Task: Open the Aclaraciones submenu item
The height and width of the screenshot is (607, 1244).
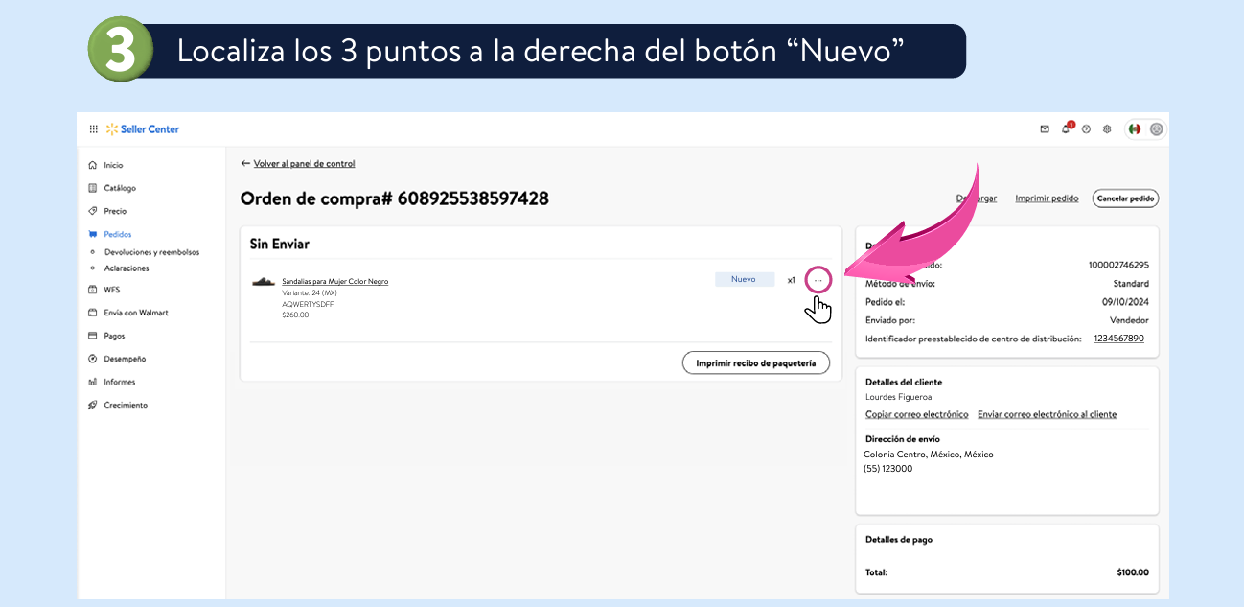Action: (x=127, y=268)
